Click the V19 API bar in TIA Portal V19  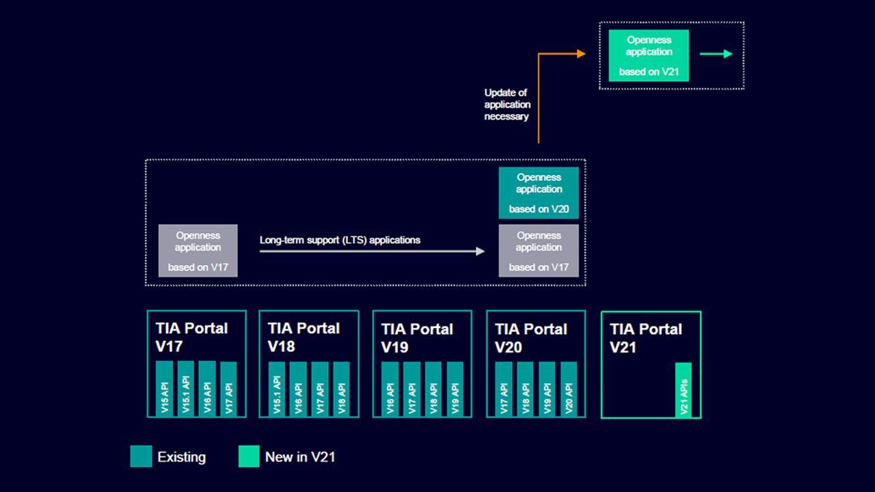[x=455, y=389]
